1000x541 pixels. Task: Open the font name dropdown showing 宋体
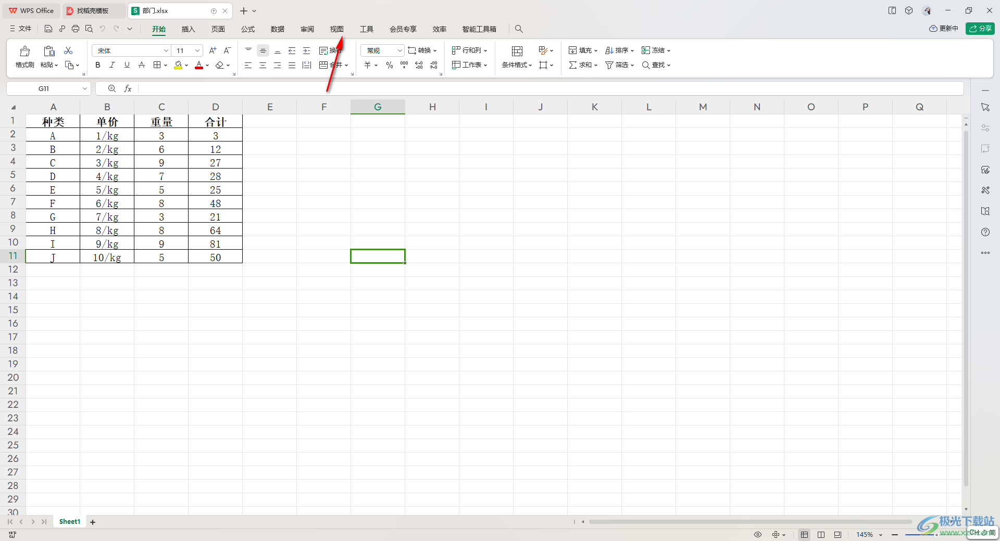(x=166, y=50)
